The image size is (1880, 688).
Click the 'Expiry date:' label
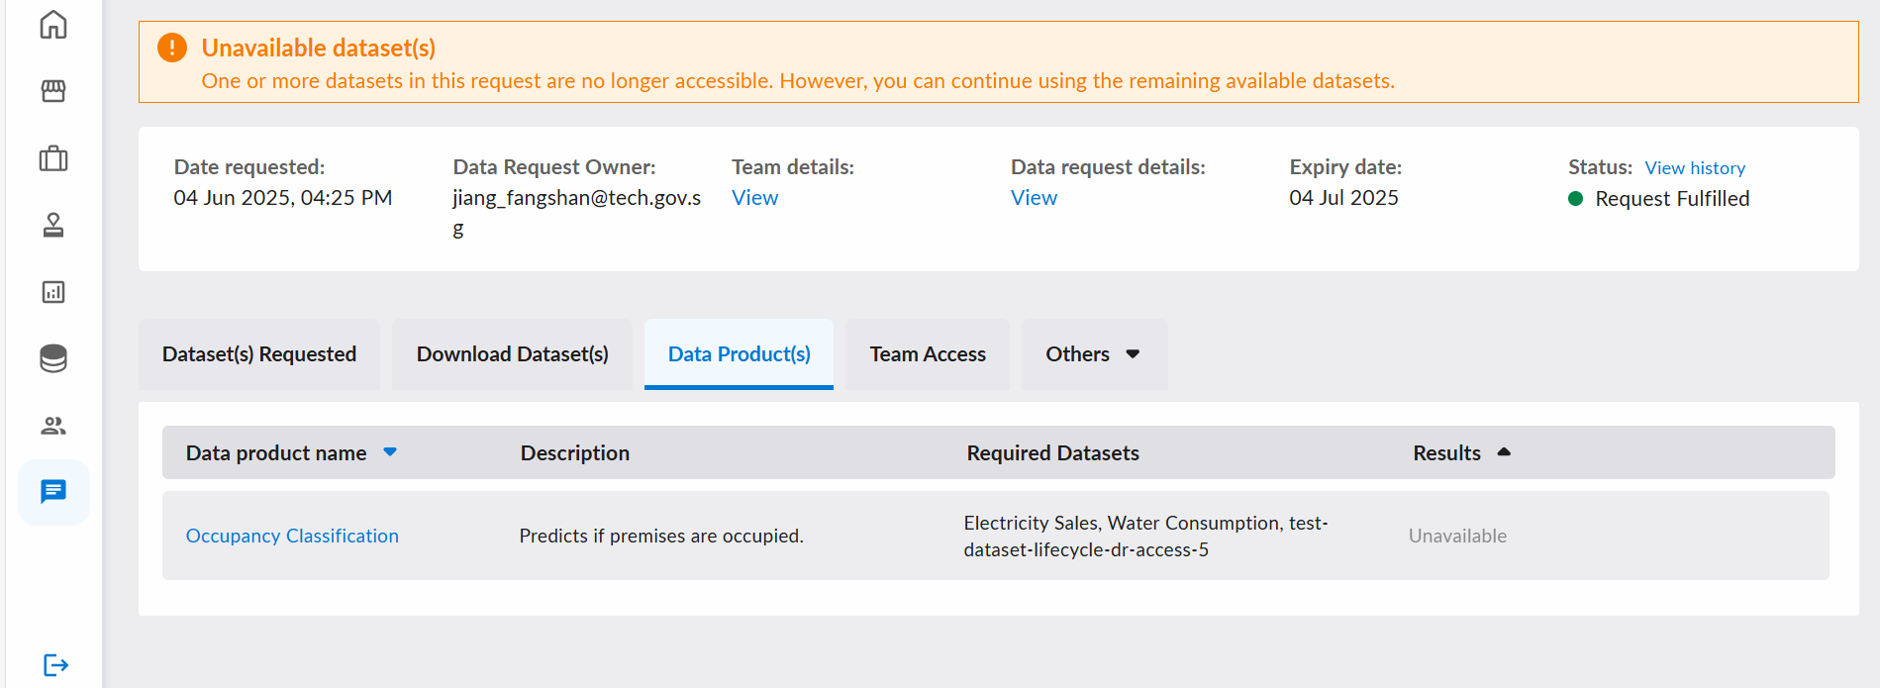[1345, 167]
